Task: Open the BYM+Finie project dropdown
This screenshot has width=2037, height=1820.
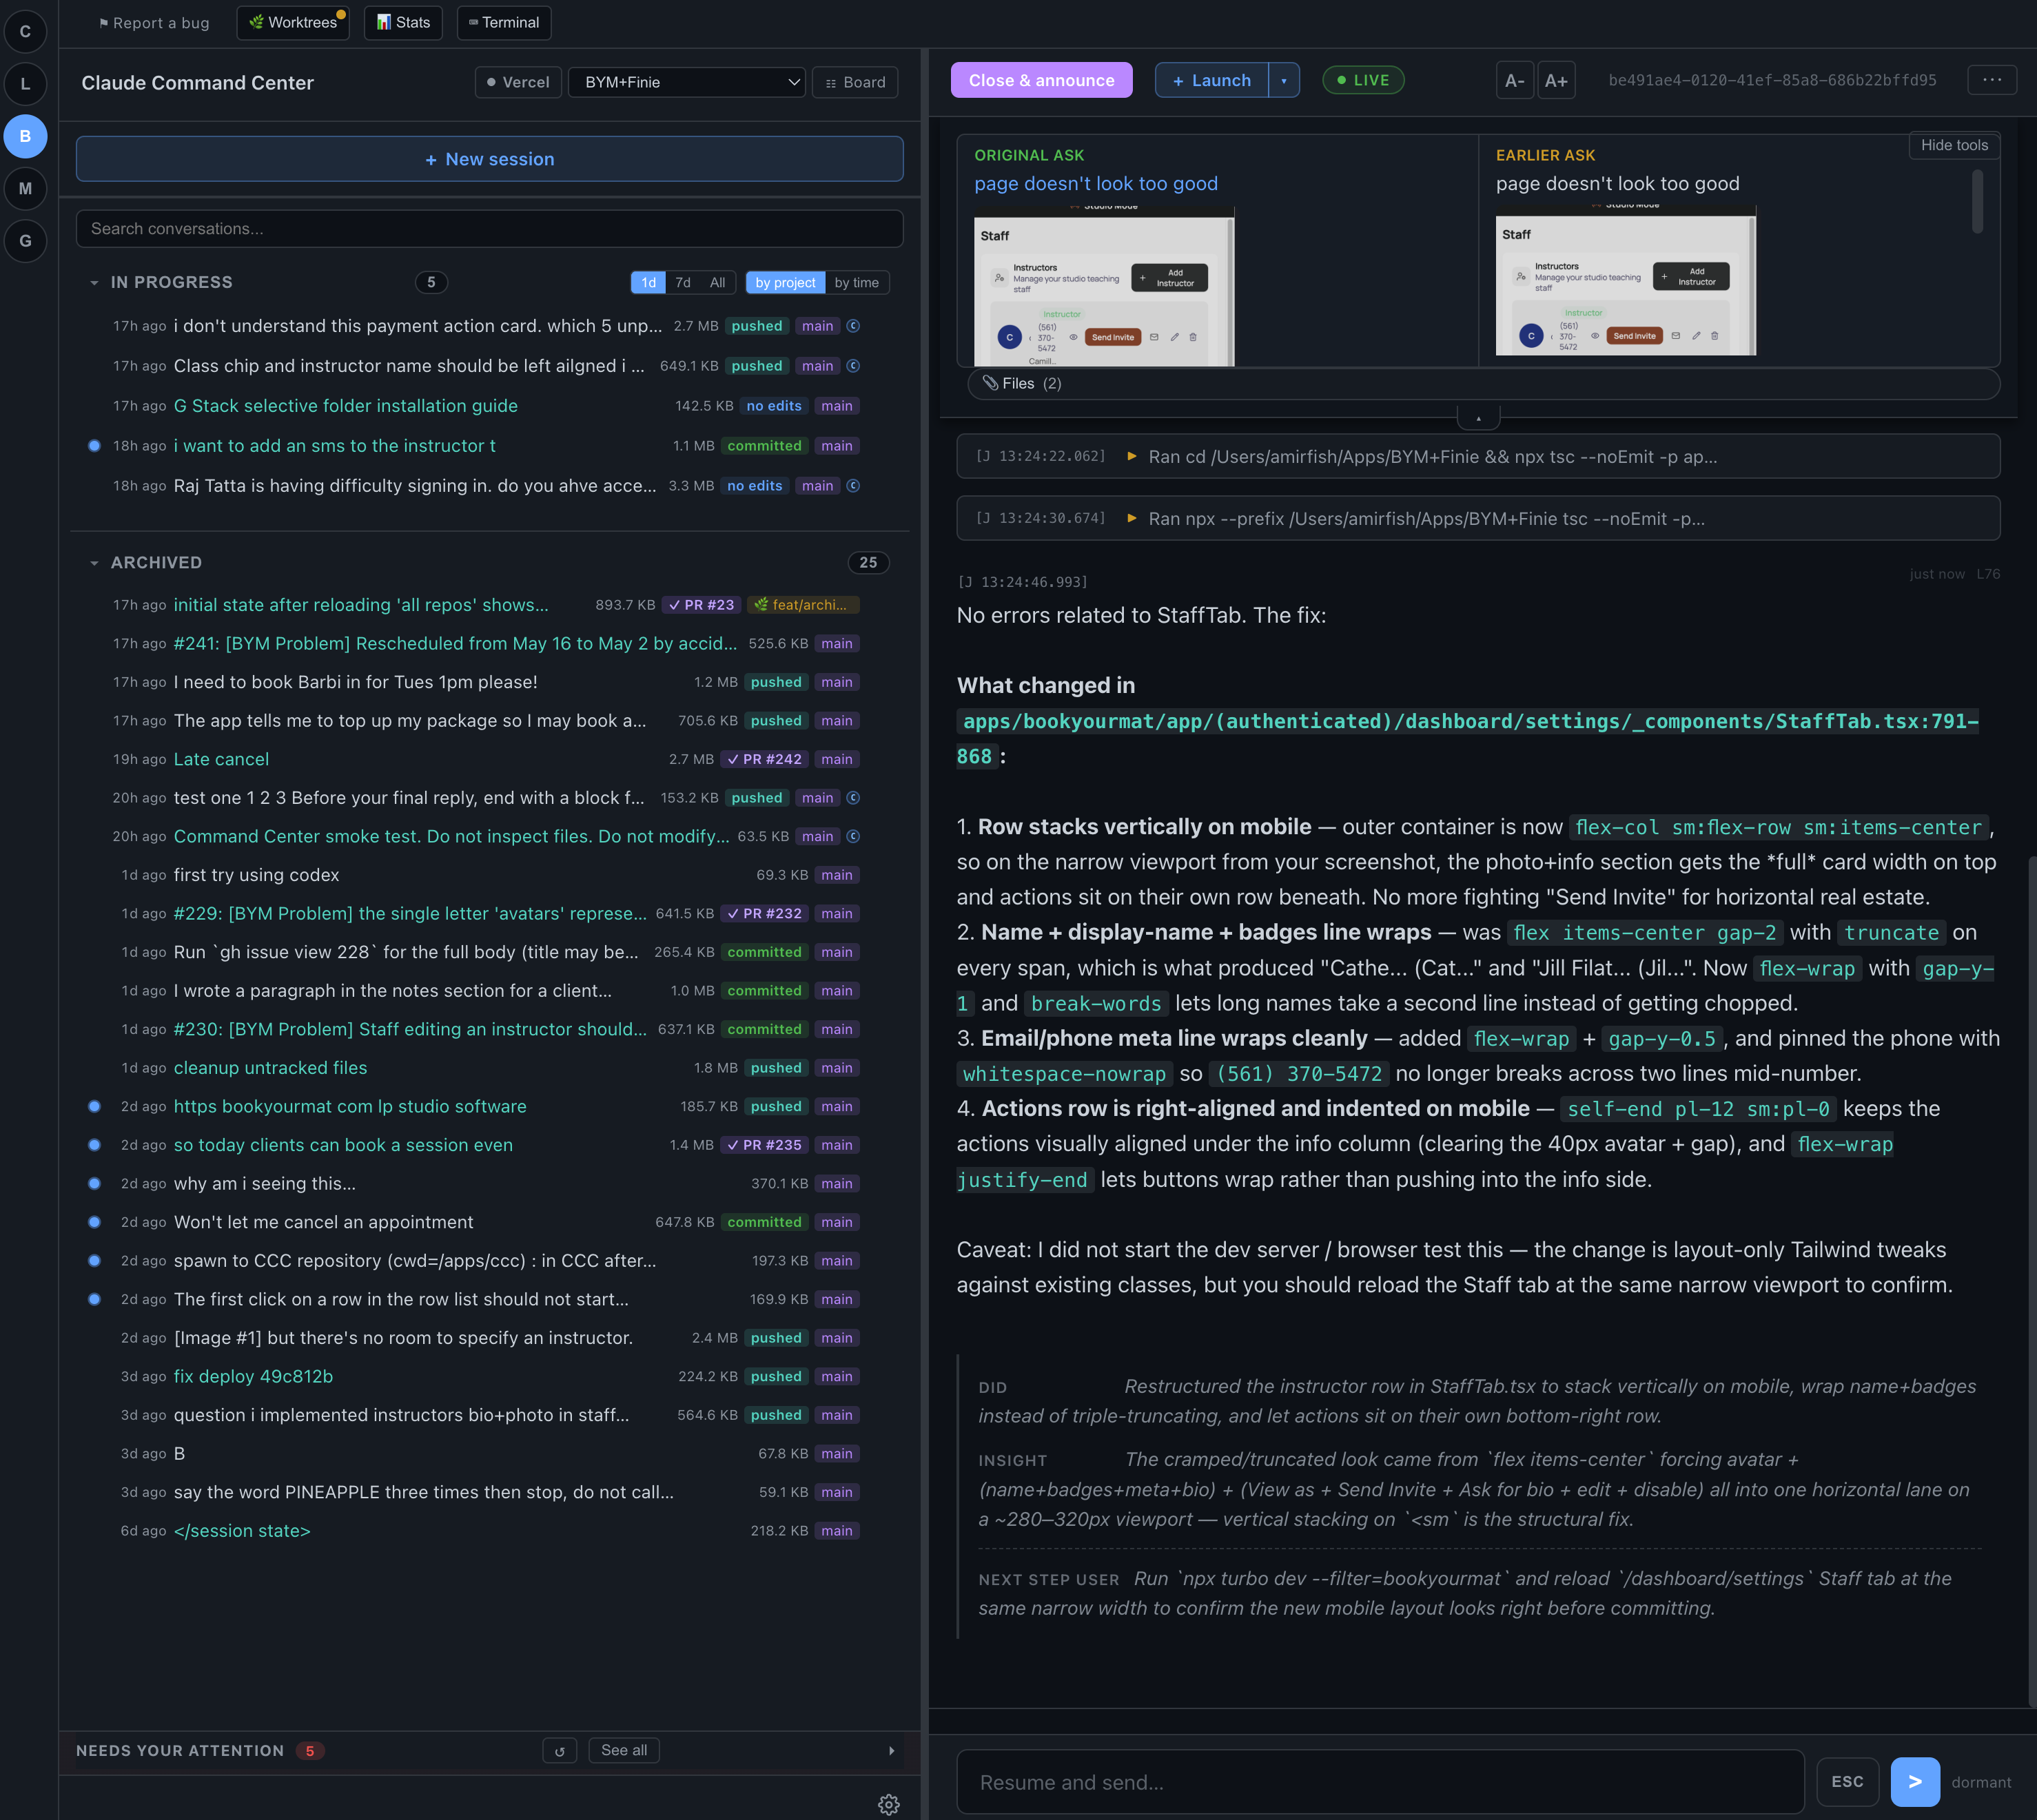Action: click(686, 82)
